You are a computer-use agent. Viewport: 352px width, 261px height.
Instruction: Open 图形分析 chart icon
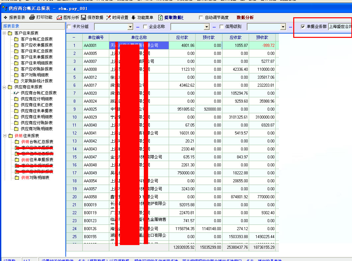(59, 18)
